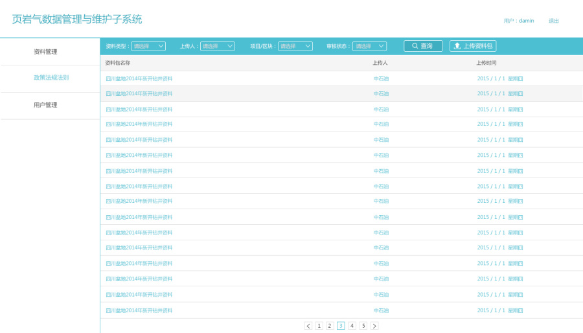This screenshot has height=333, width=583.
Task: Go to 用户管理 in the sidebar
Action: tap(45, 105)
